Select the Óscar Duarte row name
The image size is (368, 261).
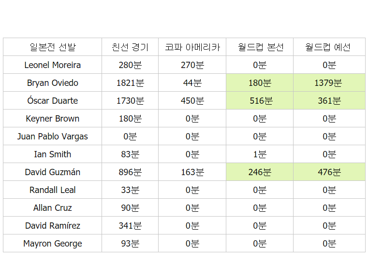pyautogui.click(x=53, y=101)
